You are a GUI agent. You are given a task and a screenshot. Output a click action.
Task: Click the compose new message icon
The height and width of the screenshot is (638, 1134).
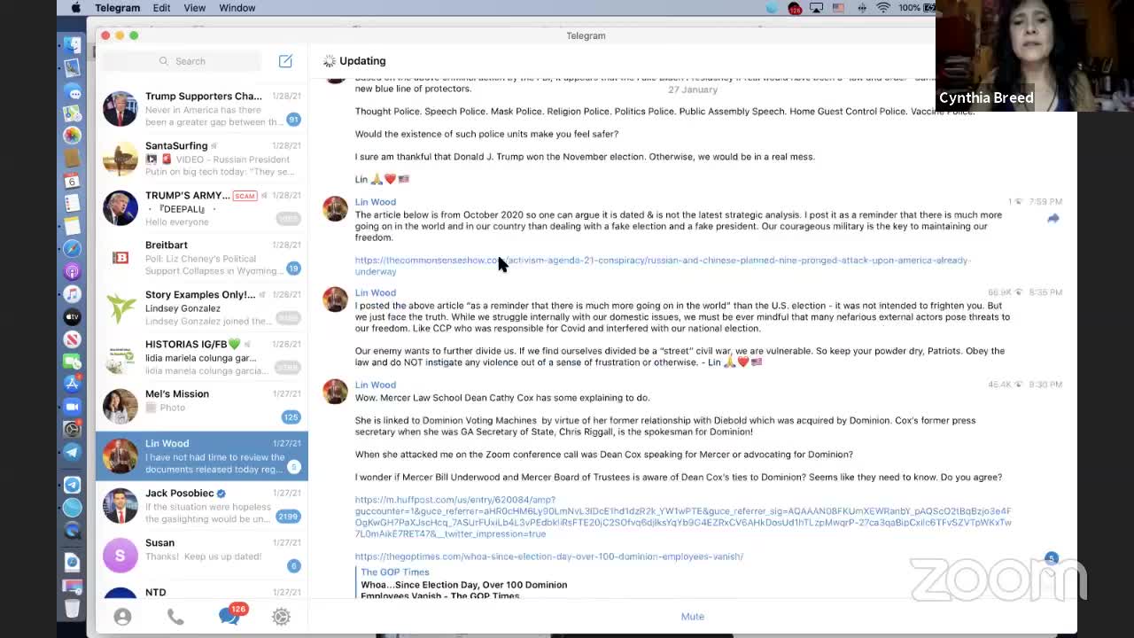285,61
